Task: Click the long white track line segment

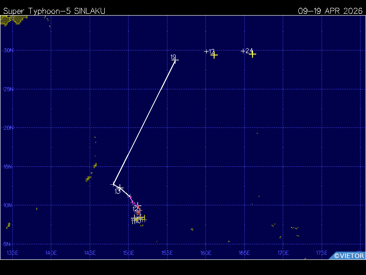Action: pyautogui.click(x=145, y=122)
